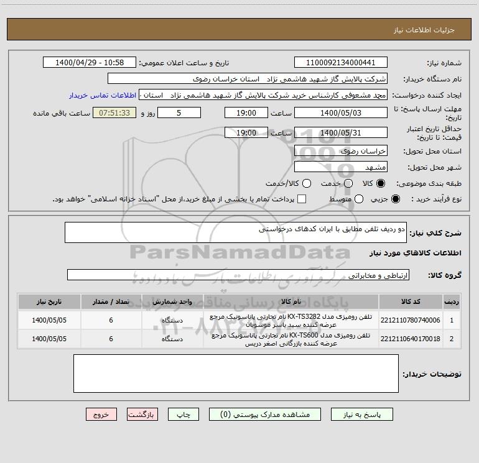Click the چاپ print button
Viewport: 479px width, 463px height.
pos(184,415)
